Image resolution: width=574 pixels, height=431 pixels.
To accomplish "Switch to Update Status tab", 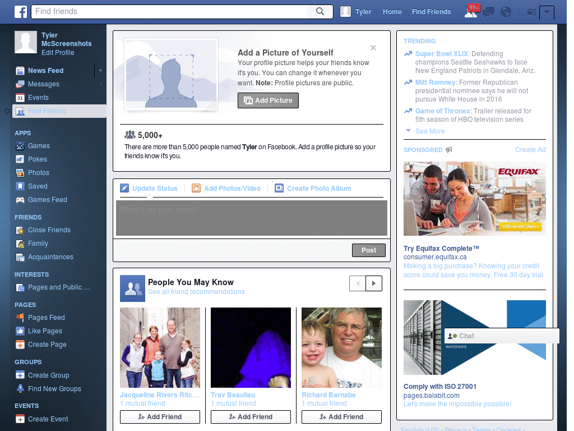I will (x=149, y=189).
